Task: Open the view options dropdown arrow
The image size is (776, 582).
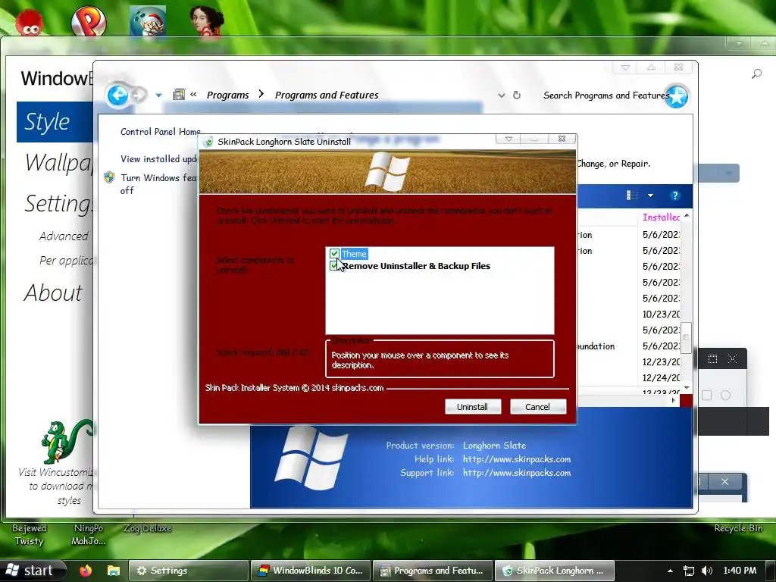Action: tap(650, 196)
